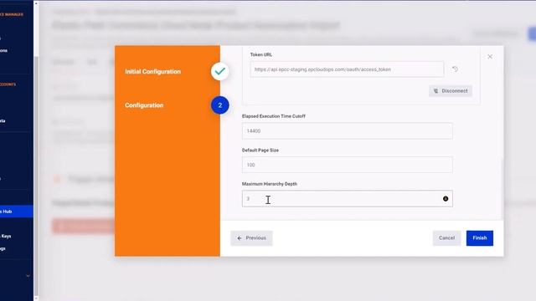Click the dark circle icon in the Maximum Hierarchy Depth field
This screenshot has height=301, width=536.
[x=446, y=199]
